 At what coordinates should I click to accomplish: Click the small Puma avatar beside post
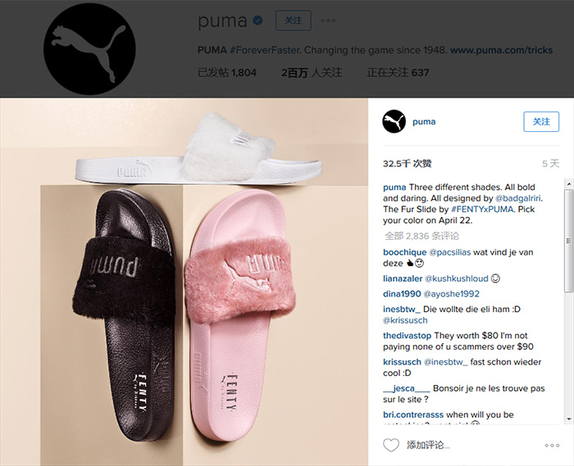pyautogui.click(x=394, y=121)
